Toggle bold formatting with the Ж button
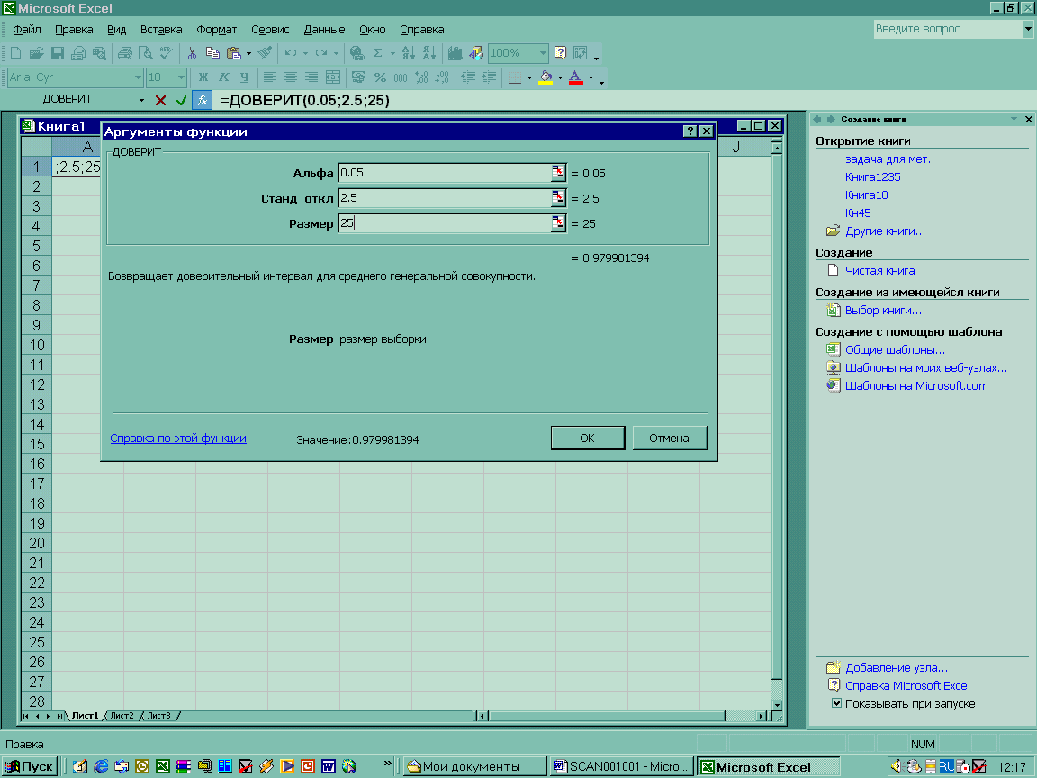 203,77
